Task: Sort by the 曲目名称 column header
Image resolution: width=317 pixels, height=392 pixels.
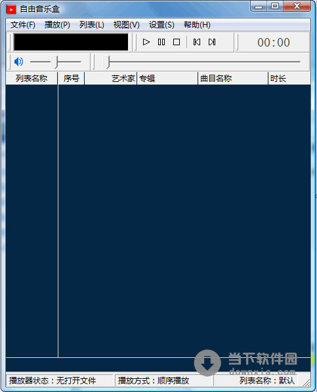Action: [x=233, y=79]
